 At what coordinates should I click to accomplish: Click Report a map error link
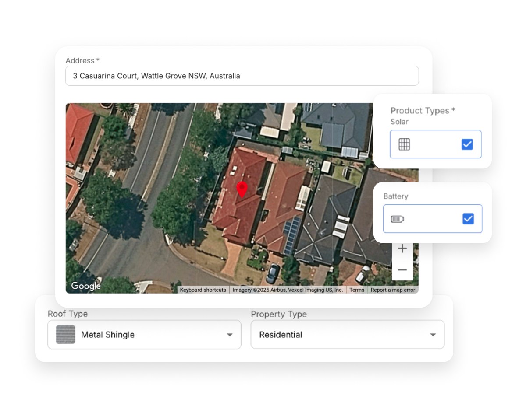393,290
